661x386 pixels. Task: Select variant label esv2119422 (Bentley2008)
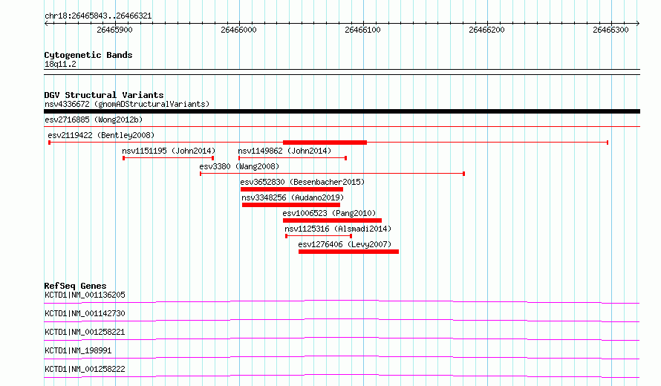point(101,135)
